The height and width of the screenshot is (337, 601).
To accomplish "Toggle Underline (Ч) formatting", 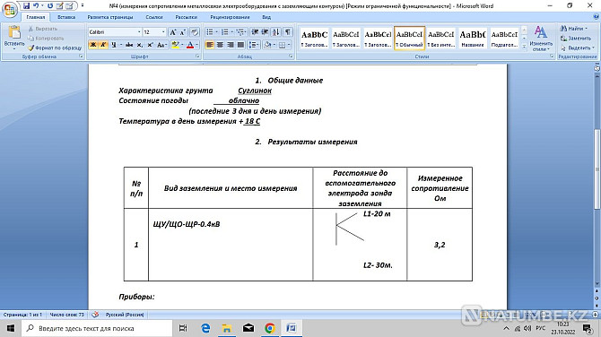I will (113, 45).
